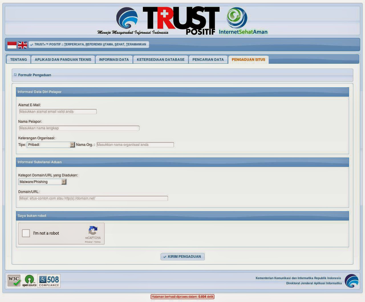Open the reCAPTCHA Privacy link

[88, 242]
